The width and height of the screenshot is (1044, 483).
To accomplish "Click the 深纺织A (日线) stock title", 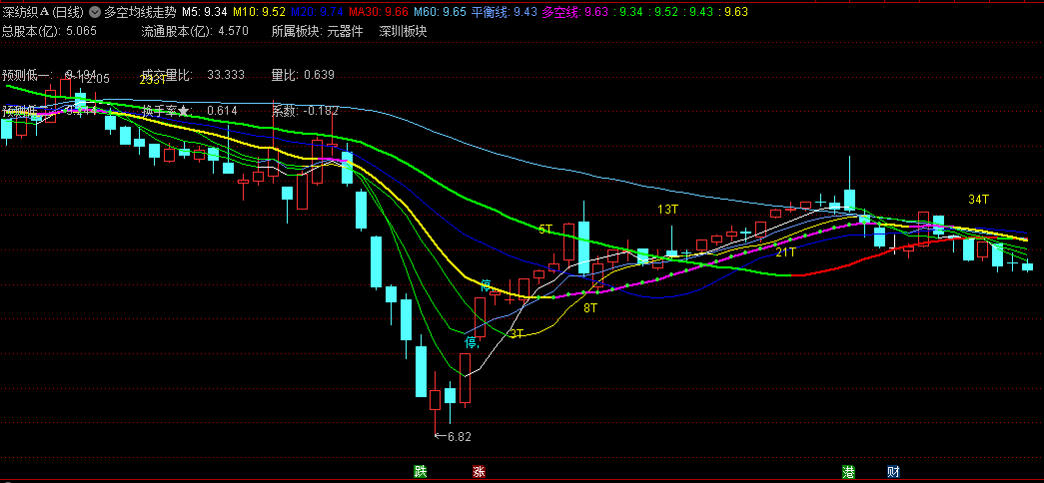I will (43, 12).
